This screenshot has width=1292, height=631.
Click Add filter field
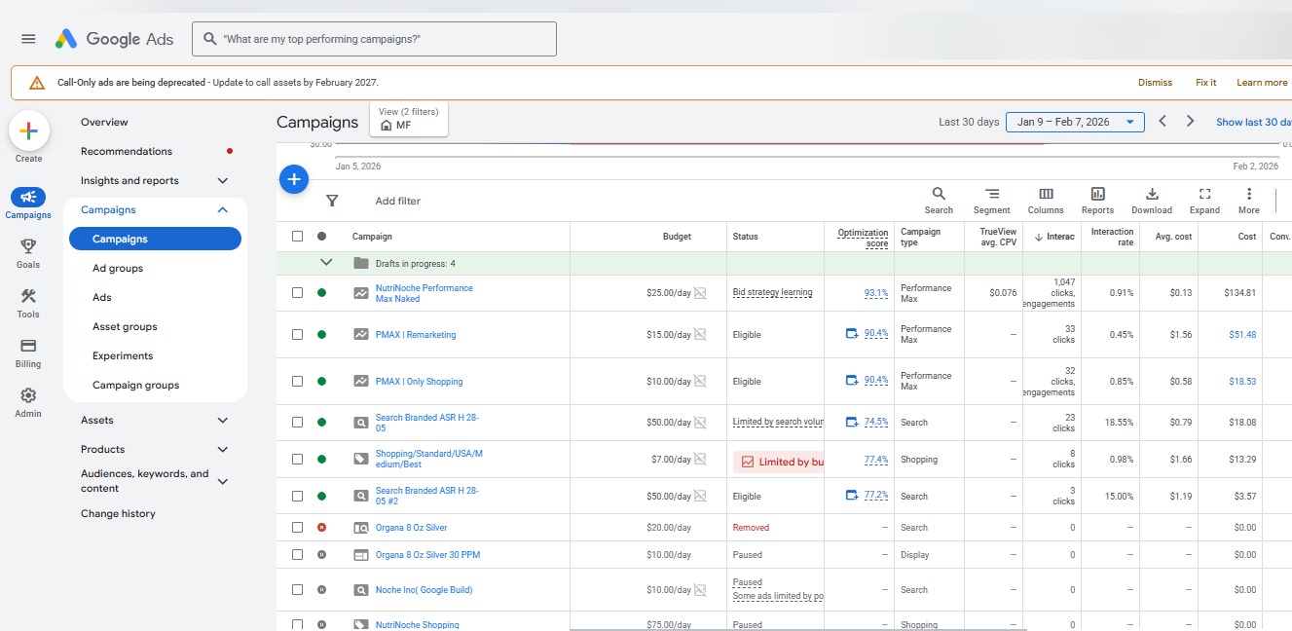(x=398, y=201)
